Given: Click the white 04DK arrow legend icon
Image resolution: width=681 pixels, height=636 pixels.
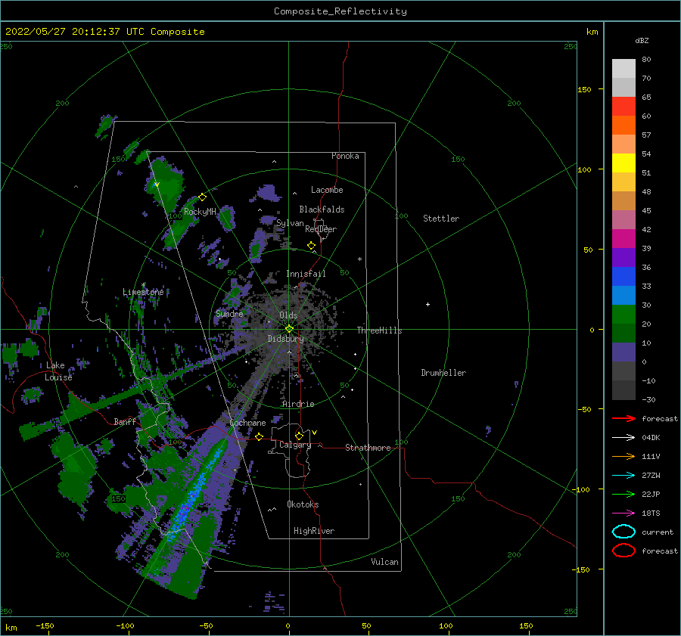Looking at the screenshot, I should tap(623, 437).
